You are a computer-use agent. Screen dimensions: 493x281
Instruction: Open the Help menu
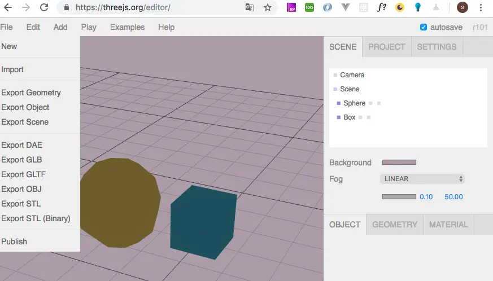[x=167, y=27]
